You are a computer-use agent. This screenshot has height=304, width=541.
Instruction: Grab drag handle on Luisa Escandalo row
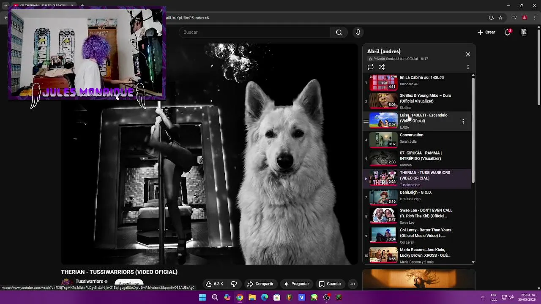[366, 121]
